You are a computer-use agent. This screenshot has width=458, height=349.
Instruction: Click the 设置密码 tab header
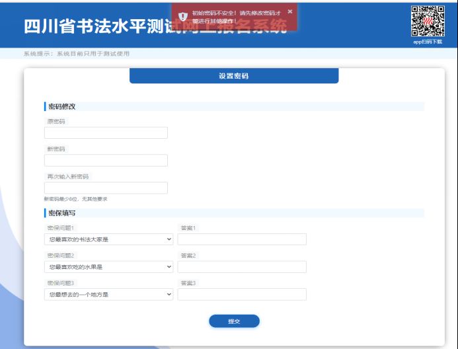tap(234, 76)
